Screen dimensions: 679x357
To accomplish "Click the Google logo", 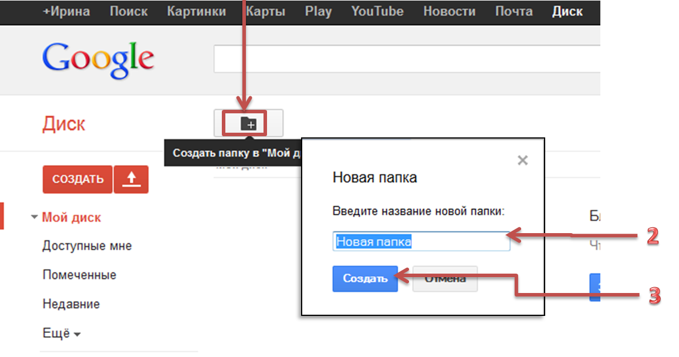I will [98, 60].
